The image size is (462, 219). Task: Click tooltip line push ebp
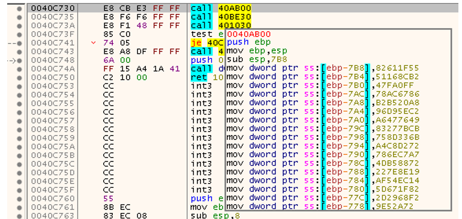249,42
